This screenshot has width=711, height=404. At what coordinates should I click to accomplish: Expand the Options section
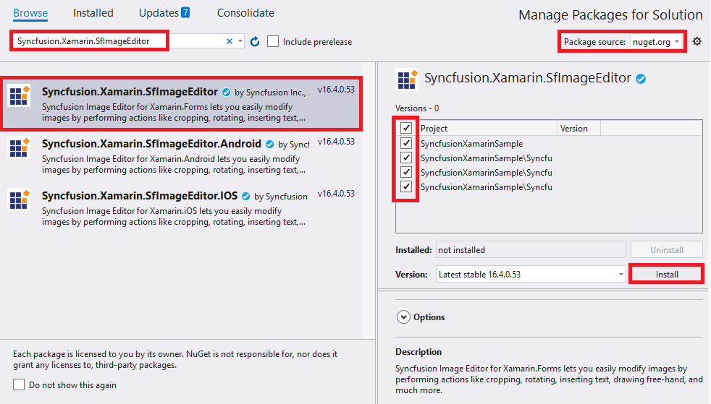coord(403,317)
